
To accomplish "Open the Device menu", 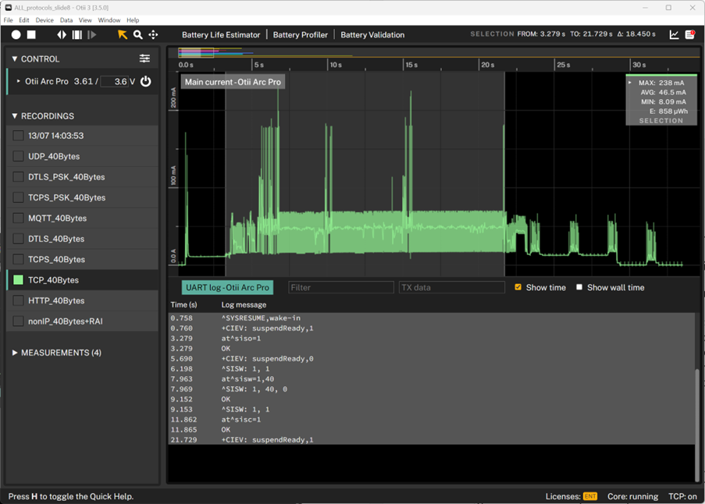I will pos(45,20).
